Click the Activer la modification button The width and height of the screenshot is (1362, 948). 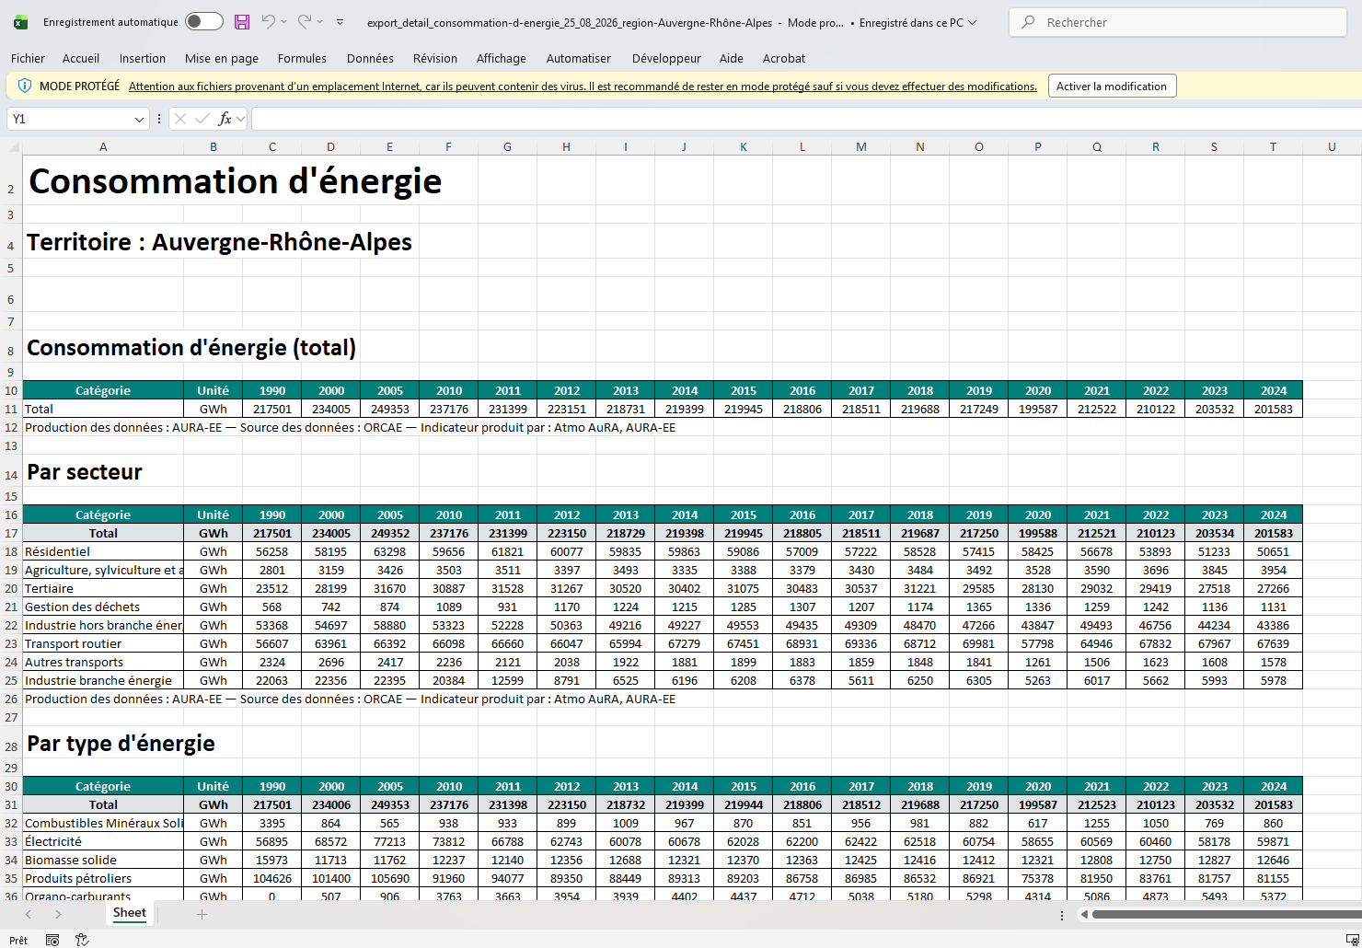1112,86
